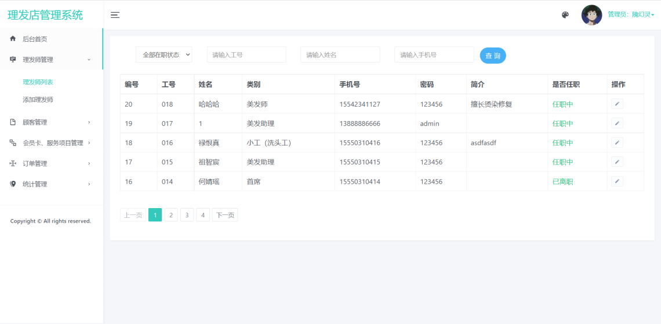Screen dimensions: 661x324
Task: Click the 理发店管理系统 logo title
Action: click(x=45, y=15)
